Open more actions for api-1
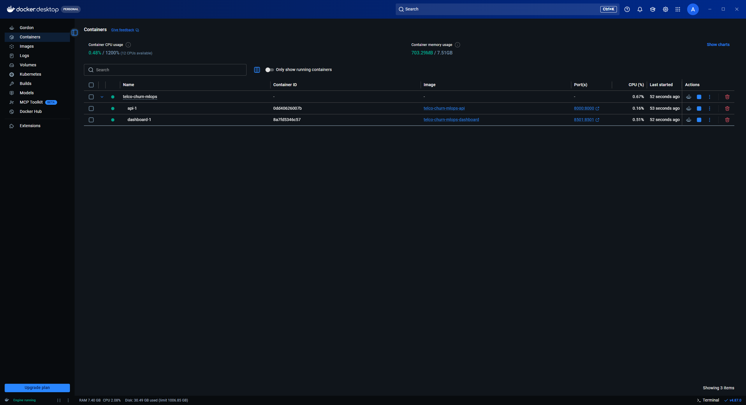This screenshot has height=405, width=746. pyautogui.click(x=710, y=109)
